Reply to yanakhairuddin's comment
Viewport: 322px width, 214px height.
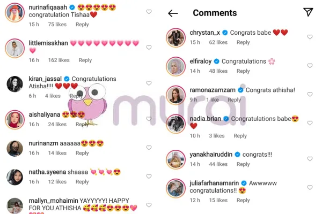[x=243, y=164]
